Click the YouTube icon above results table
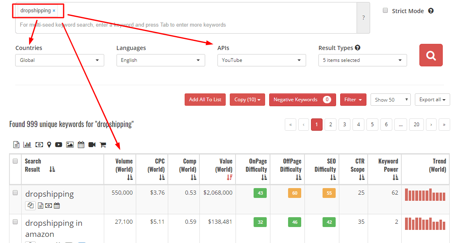The image size is (460, 243). click(x=59, y=145)
